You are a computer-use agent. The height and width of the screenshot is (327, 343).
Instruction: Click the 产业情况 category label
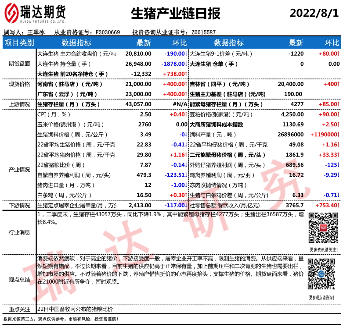coord(19,170)
